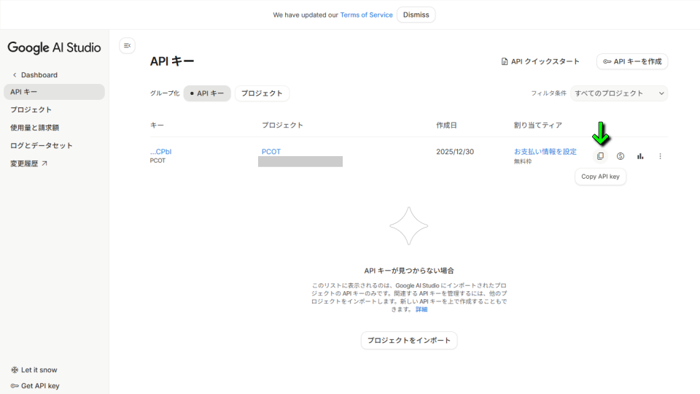The height and width of the screenshot is (394, 700).
Task: Open the three-dot more options menu
Action: (x=661, y=156)
